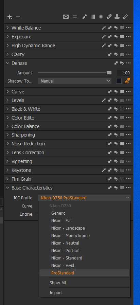Viewport: 140px width, 305px height.
Task: Select the draw mask brush tool
Action: 84,17
